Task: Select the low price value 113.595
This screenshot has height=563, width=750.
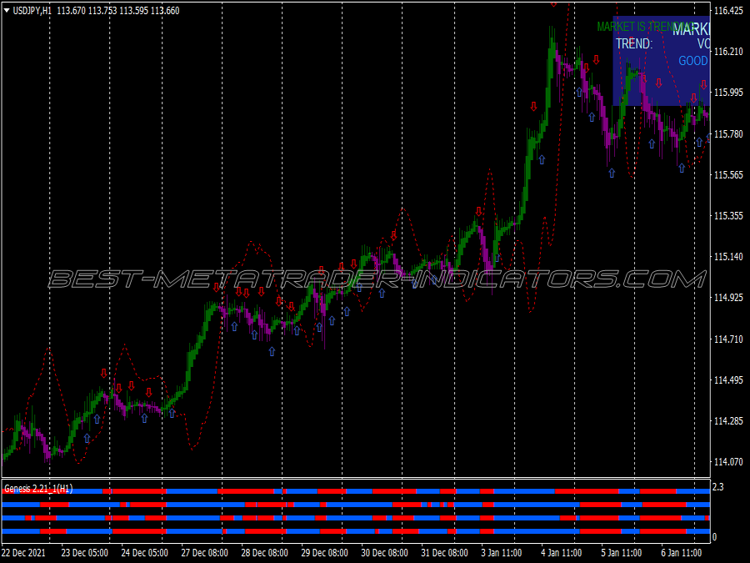Action: coord(133,11)
